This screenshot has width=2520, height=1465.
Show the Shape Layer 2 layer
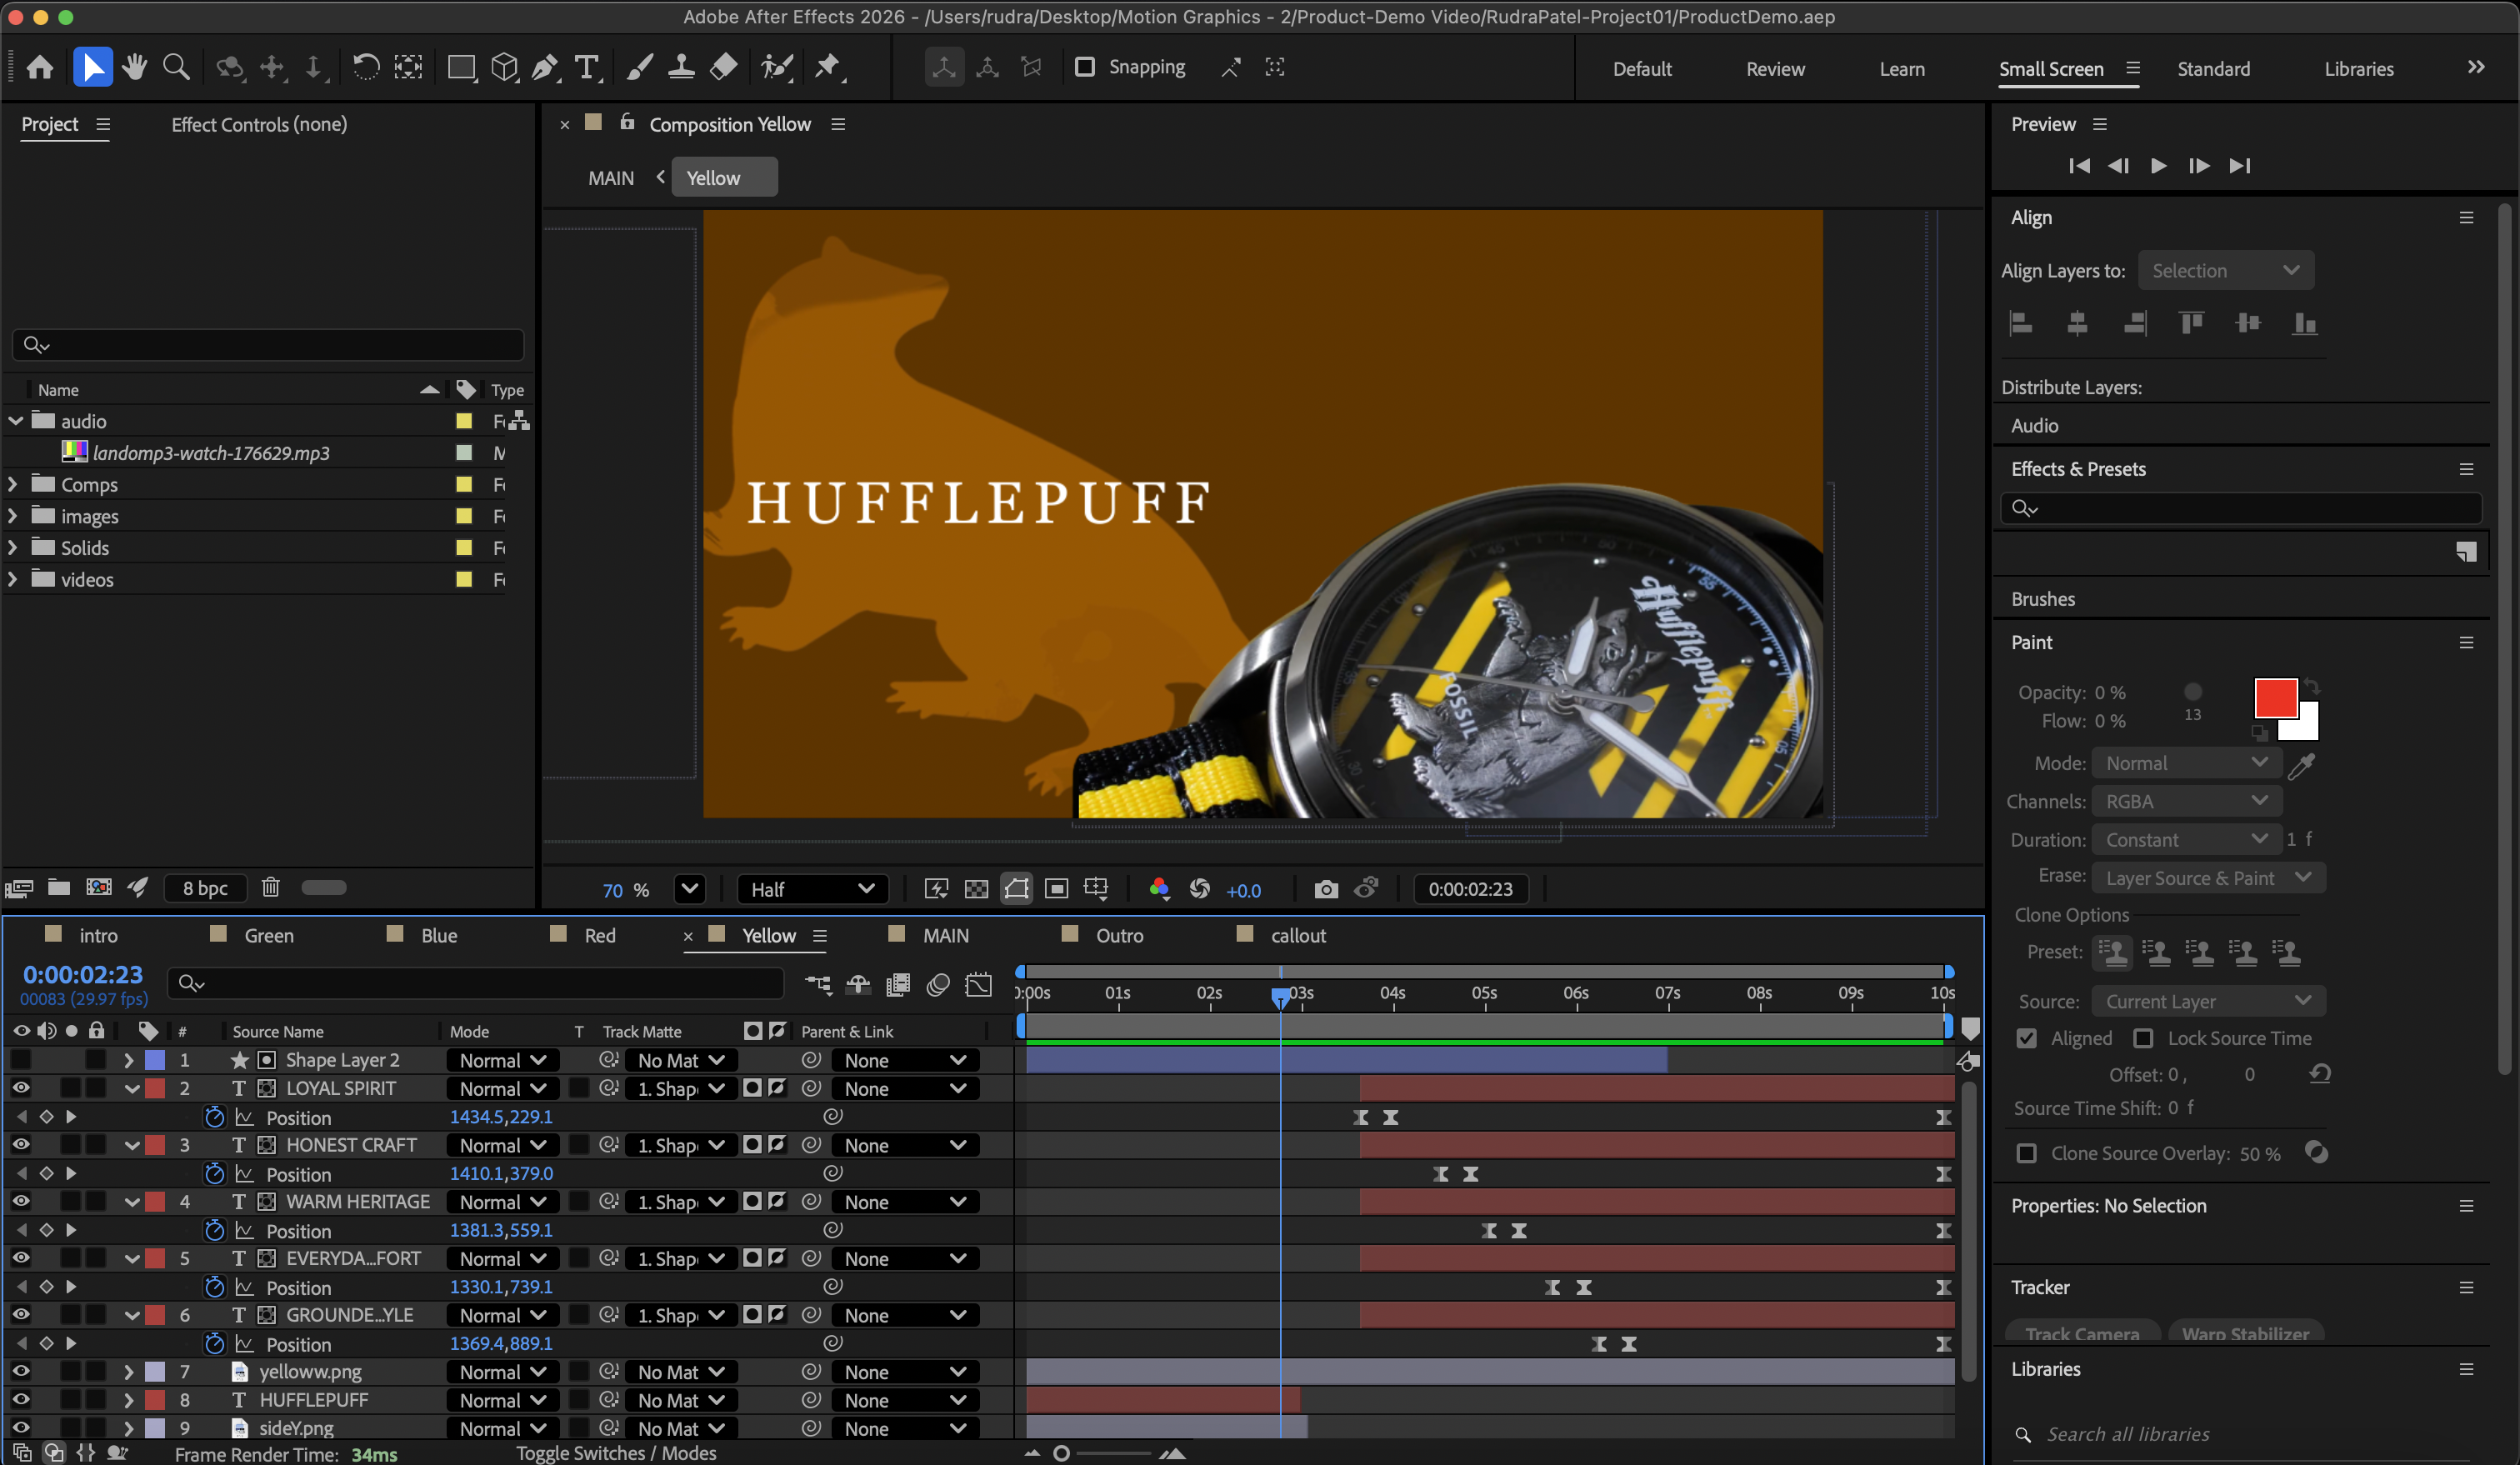point(20,1060)
